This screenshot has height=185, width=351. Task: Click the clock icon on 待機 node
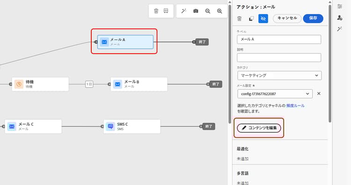(x=19, y=84)
